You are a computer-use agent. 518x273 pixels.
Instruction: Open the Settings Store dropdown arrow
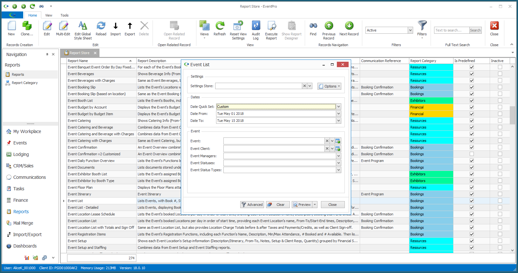[310, 86]
